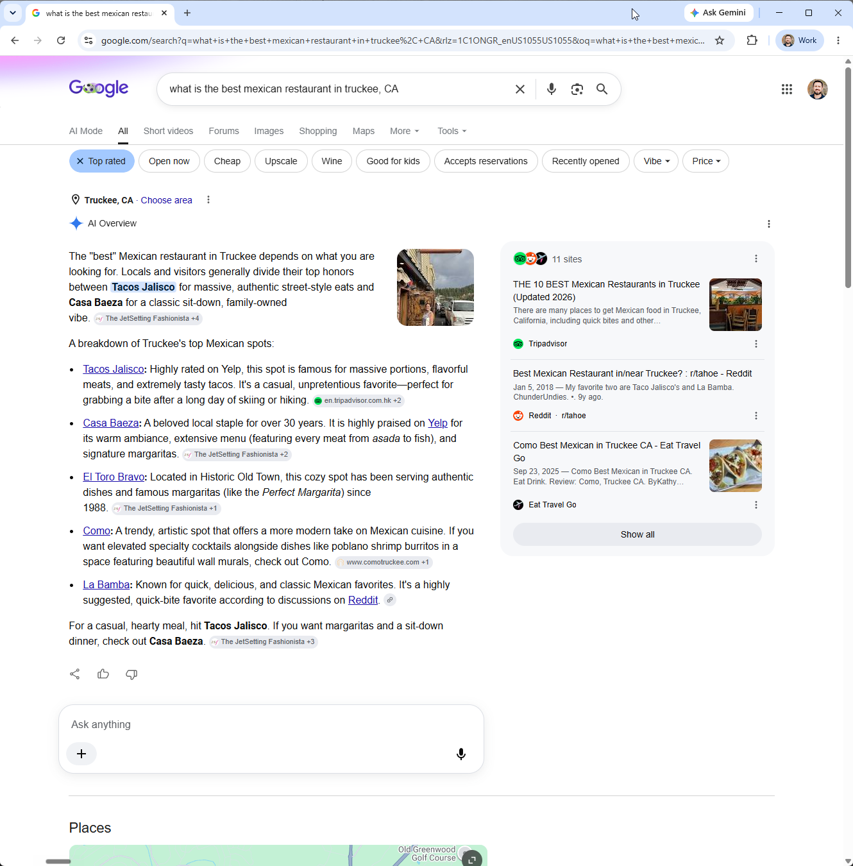Open the La Bamba link
This screenshot has width=853, height=866.
click(106, 585)
